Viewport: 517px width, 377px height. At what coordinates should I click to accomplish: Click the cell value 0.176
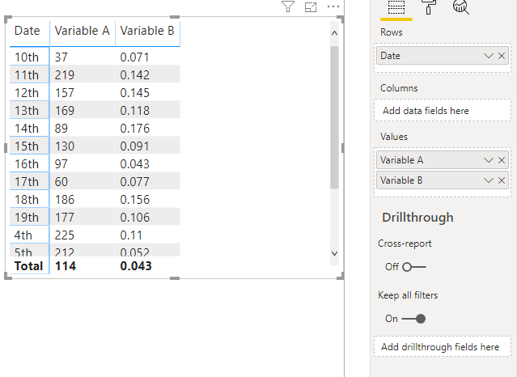click(x=135, y=129)
